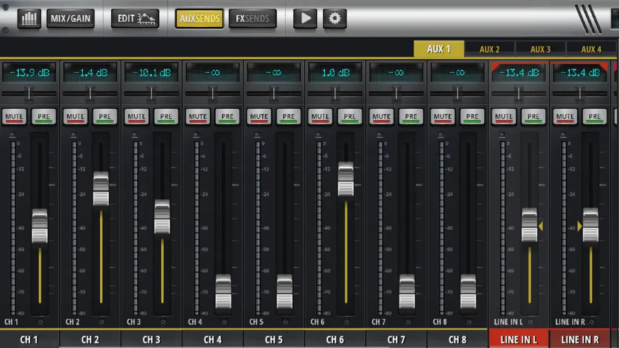The image size is (619, 348).
Task: Select the LINE IN L channel label
Action: pos(519,340)
